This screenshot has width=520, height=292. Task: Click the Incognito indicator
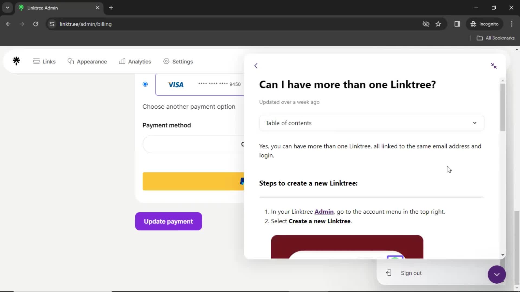tap(485, 24)
